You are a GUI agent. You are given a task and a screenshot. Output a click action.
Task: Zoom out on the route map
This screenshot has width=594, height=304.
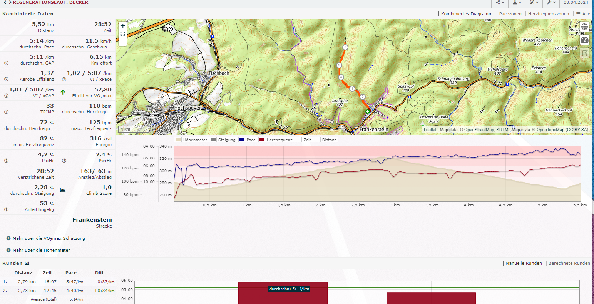(123, 42)
